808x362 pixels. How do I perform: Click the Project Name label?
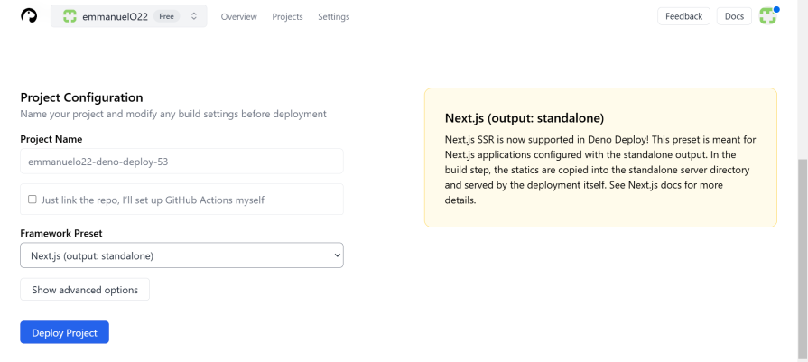pyautogui.click(x=51, y=139)
